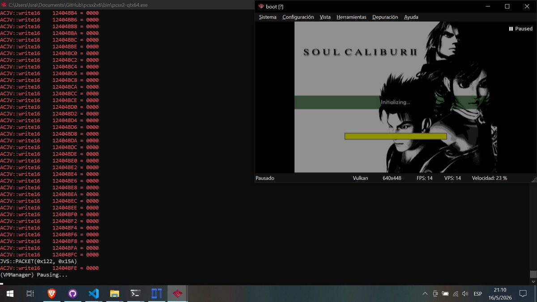Click the camera tray icon

tap(435, 293)
